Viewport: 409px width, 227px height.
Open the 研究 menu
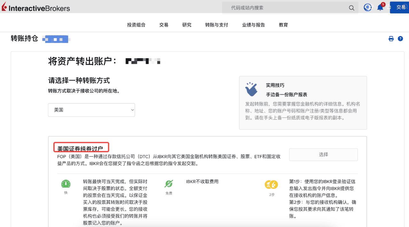(x=187, y=25)
